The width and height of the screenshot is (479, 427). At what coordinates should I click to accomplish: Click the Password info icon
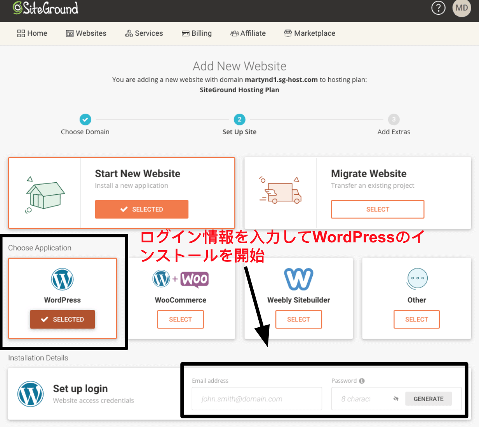pyautogui.click(x=362, y=381)
